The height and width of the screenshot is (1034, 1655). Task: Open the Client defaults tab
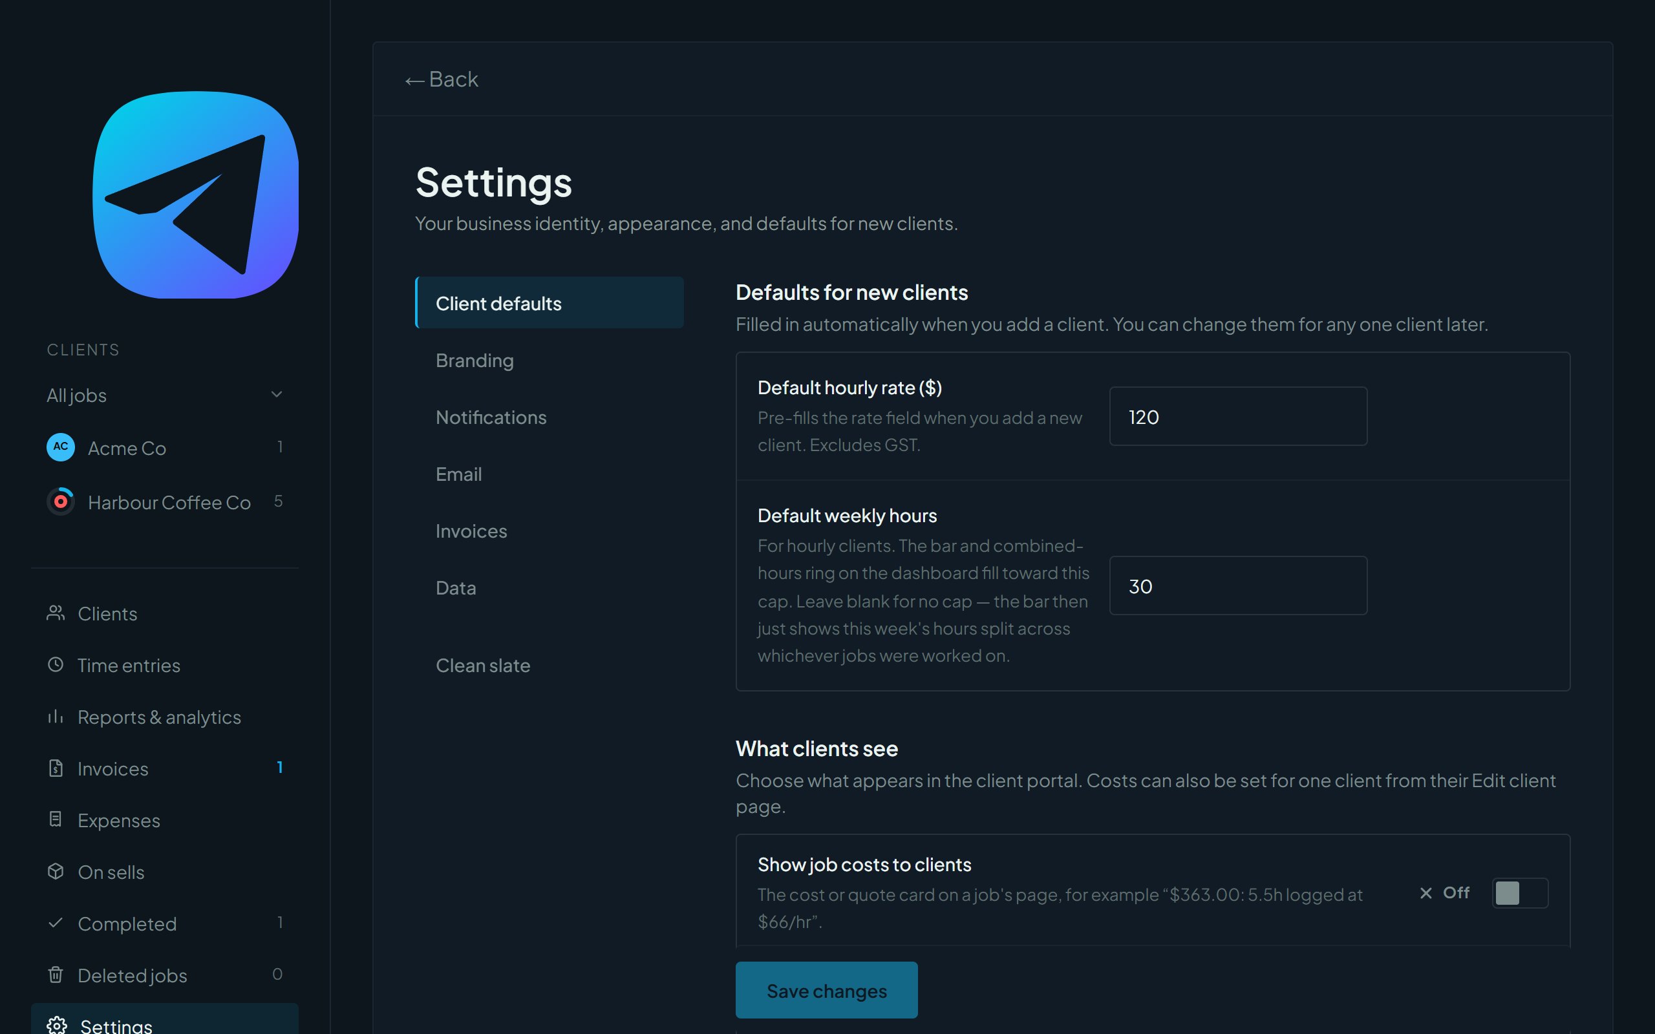pos(549,303)
